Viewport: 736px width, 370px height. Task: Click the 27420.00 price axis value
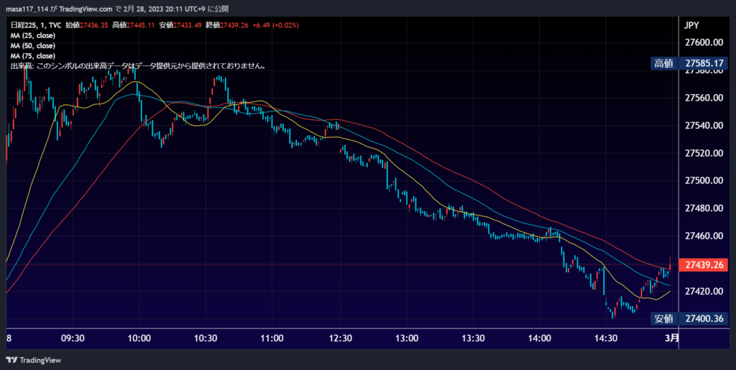(704, 291)
